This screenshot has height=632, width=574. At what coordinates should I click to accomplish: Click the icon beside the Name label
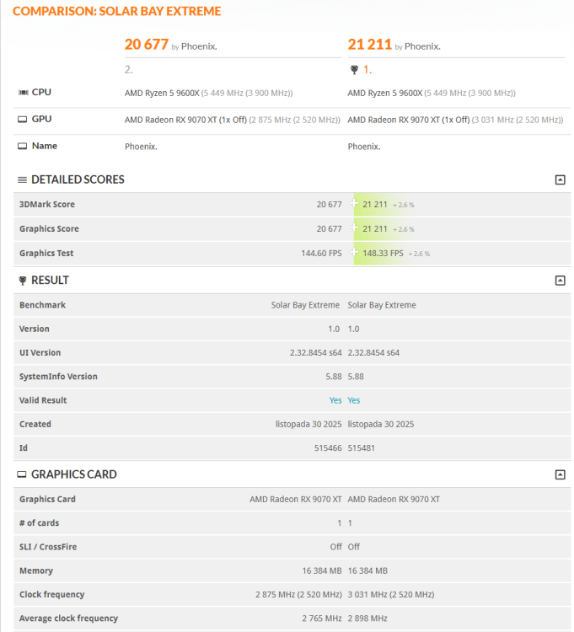click(22, 147)
